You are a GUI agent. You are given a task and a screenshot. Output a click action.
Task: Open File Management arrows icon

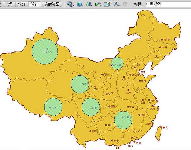click(89, 4)
